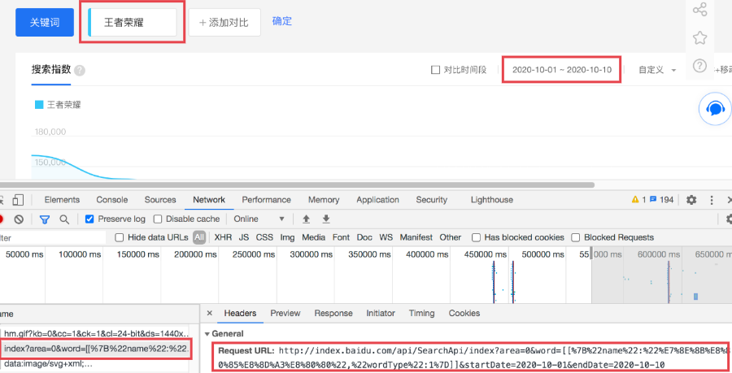Close the request details pane
Image resolution: width=732 pixels, height=373 pixels.
210,313
